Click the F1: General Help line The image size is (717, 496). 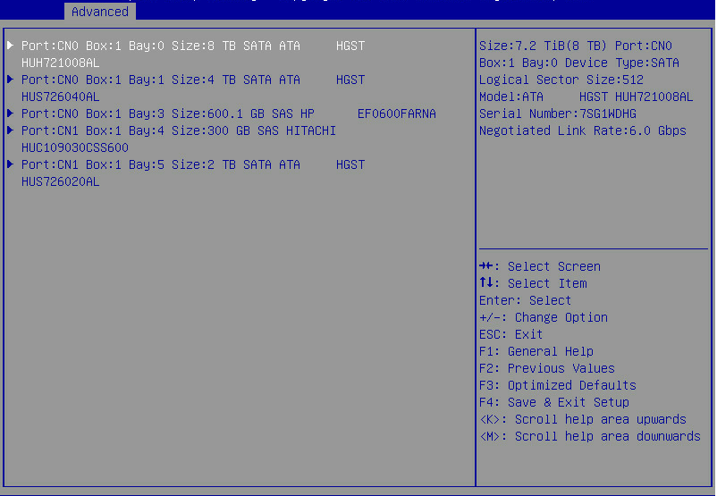pyautogui.click(x=536, y=351)
